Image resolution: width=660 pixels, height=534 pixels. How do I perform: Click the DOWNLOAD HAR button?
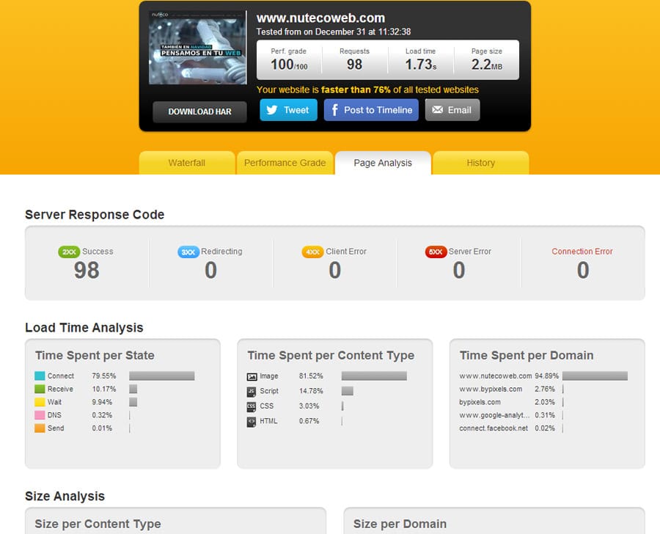[199, 111]
